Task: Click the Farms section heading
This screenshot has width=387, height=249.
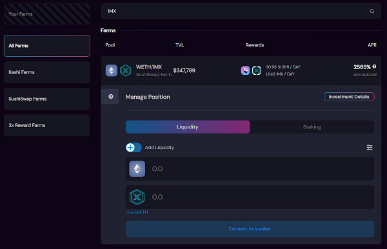Action: coord(108,30)
